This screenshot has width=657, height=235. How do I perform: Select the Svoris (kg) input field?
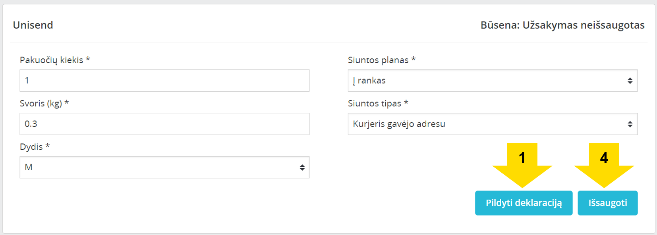pyautogui.click(x=164, y=124)
